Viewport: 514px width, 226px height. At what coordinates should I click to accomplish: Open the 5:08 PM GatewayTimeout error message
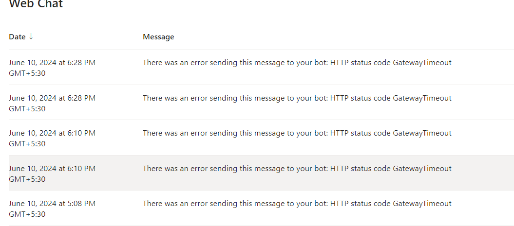click(x=297, y=203)
